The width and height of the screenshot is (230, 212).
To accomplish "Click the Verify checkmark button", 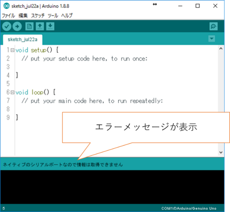I will tap(7, 26).
